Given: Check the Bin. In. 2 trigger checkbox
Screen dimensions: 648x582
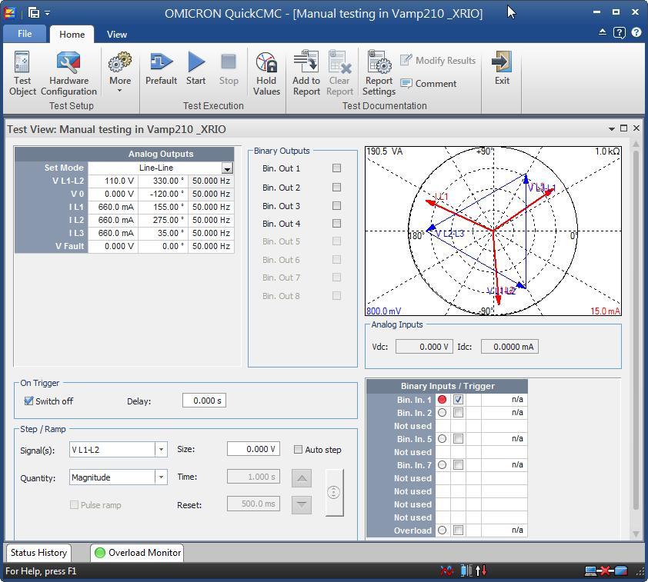Looking at the screenshot, I should [458, 412].
